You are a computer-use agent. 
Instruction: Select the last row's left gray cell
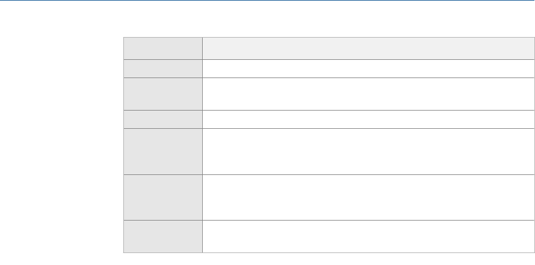pos(163,235)
